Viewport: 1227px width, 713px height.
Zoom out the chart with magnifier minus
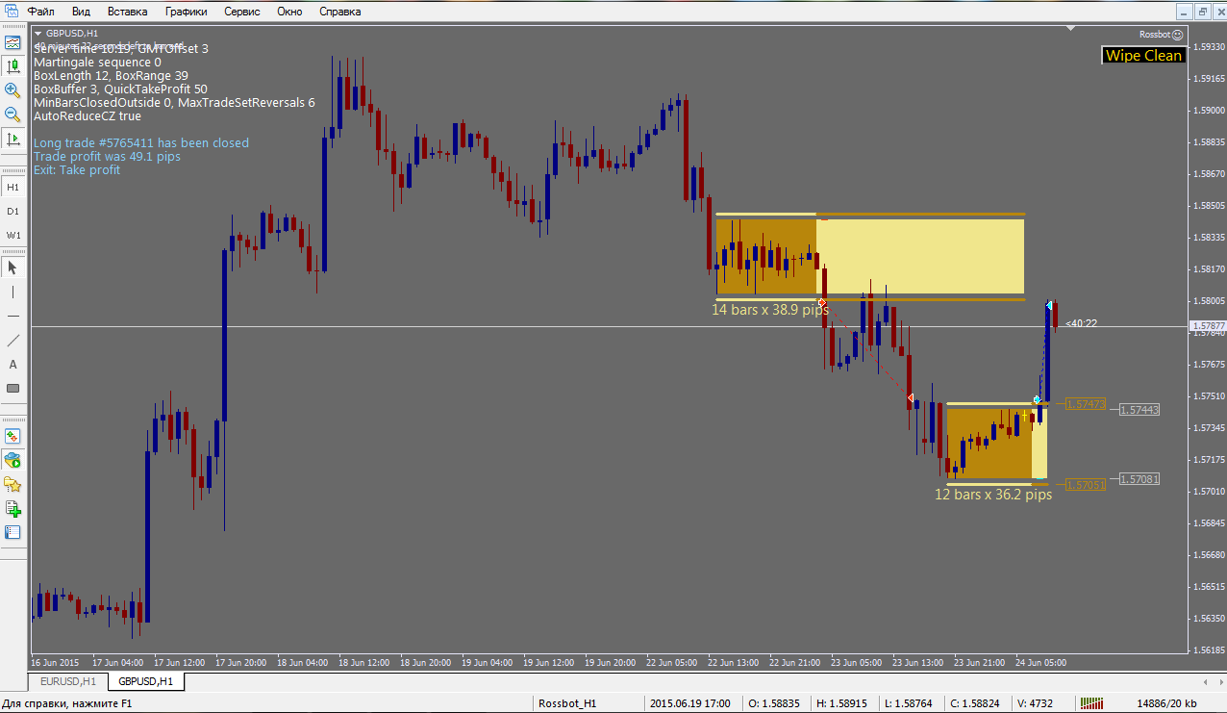13,115
